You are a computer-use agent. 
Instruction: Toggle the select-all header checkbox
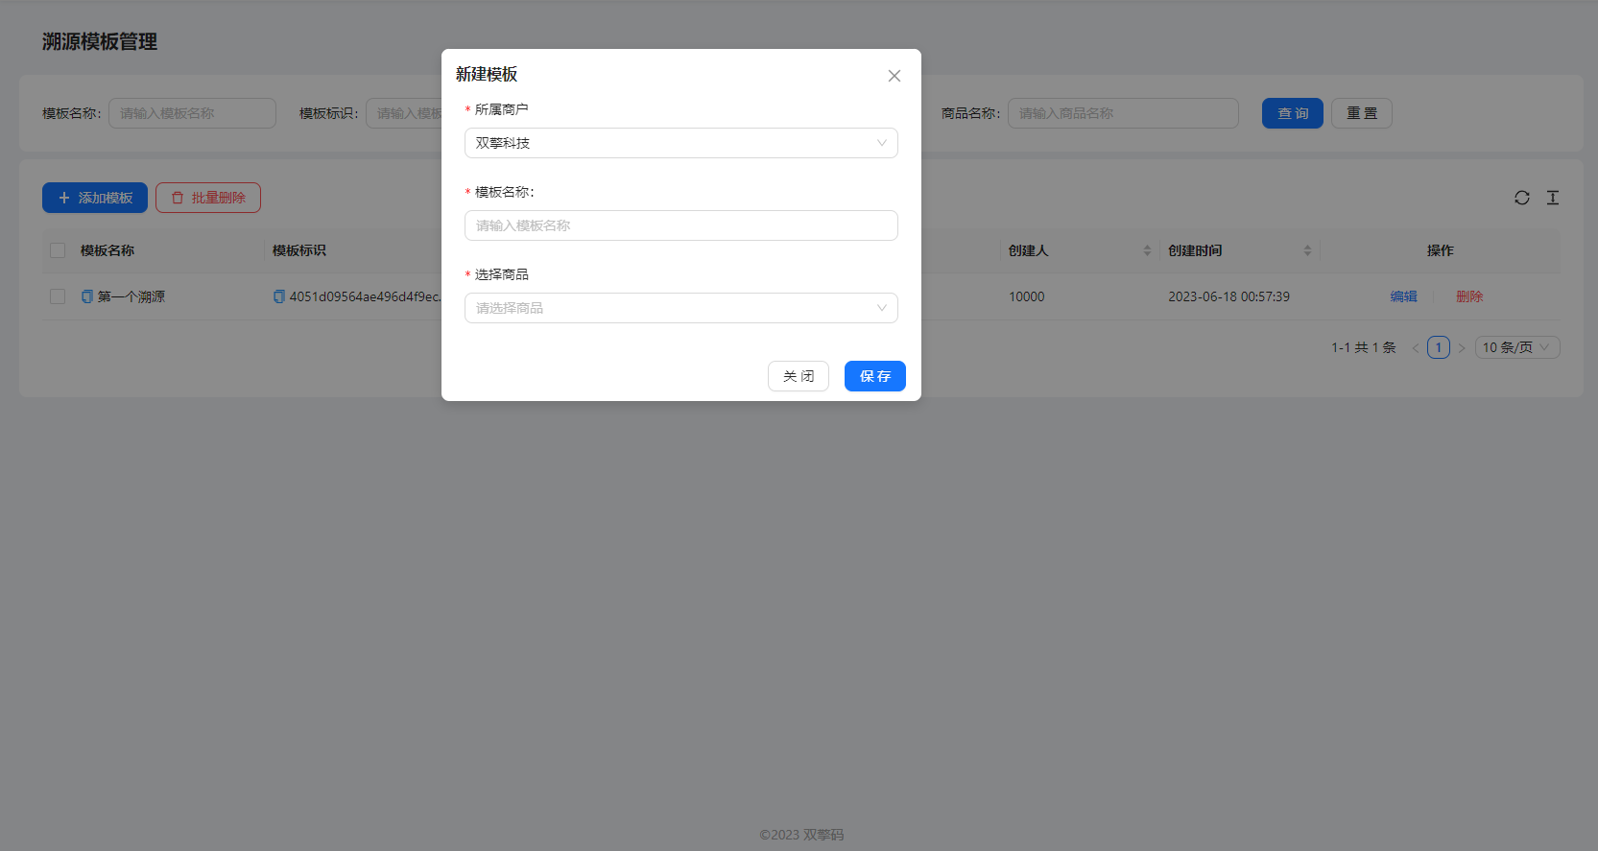58,250
